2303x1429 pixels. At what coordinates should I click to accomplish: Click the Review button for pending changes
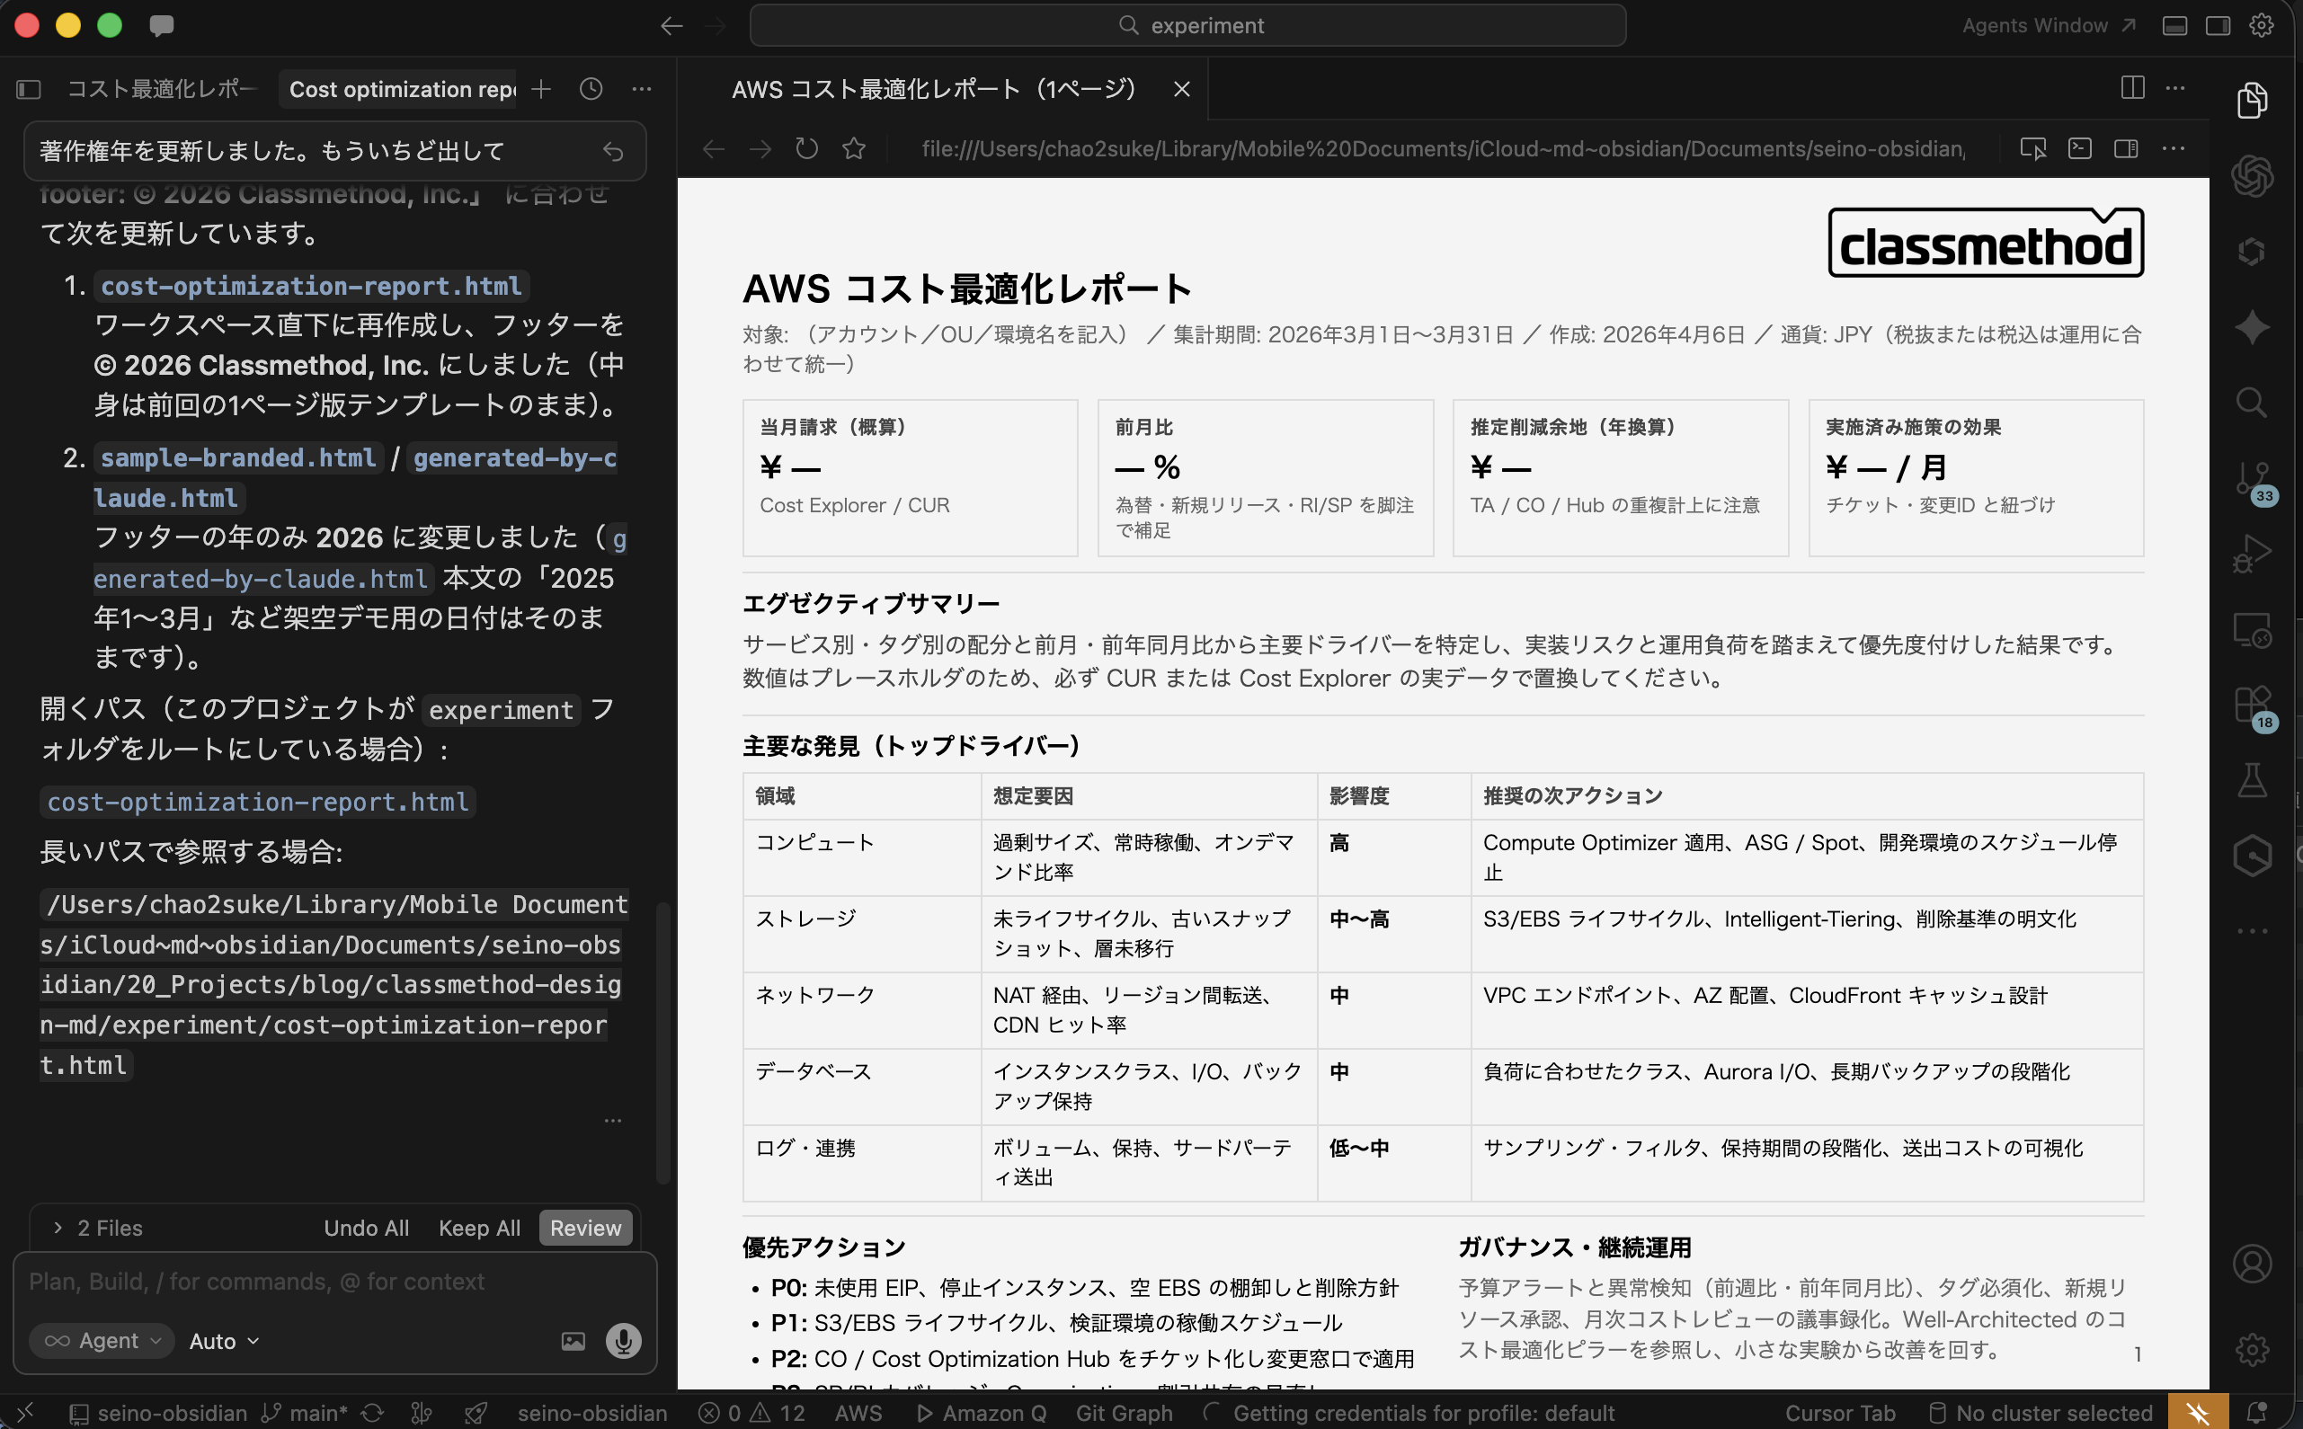[x=585, y=1227]
